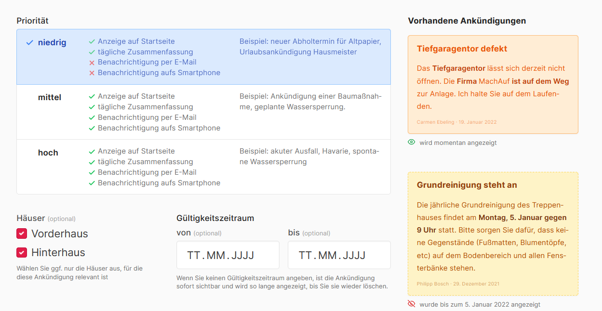Select the mittel priority option

(x=50, y=98)
